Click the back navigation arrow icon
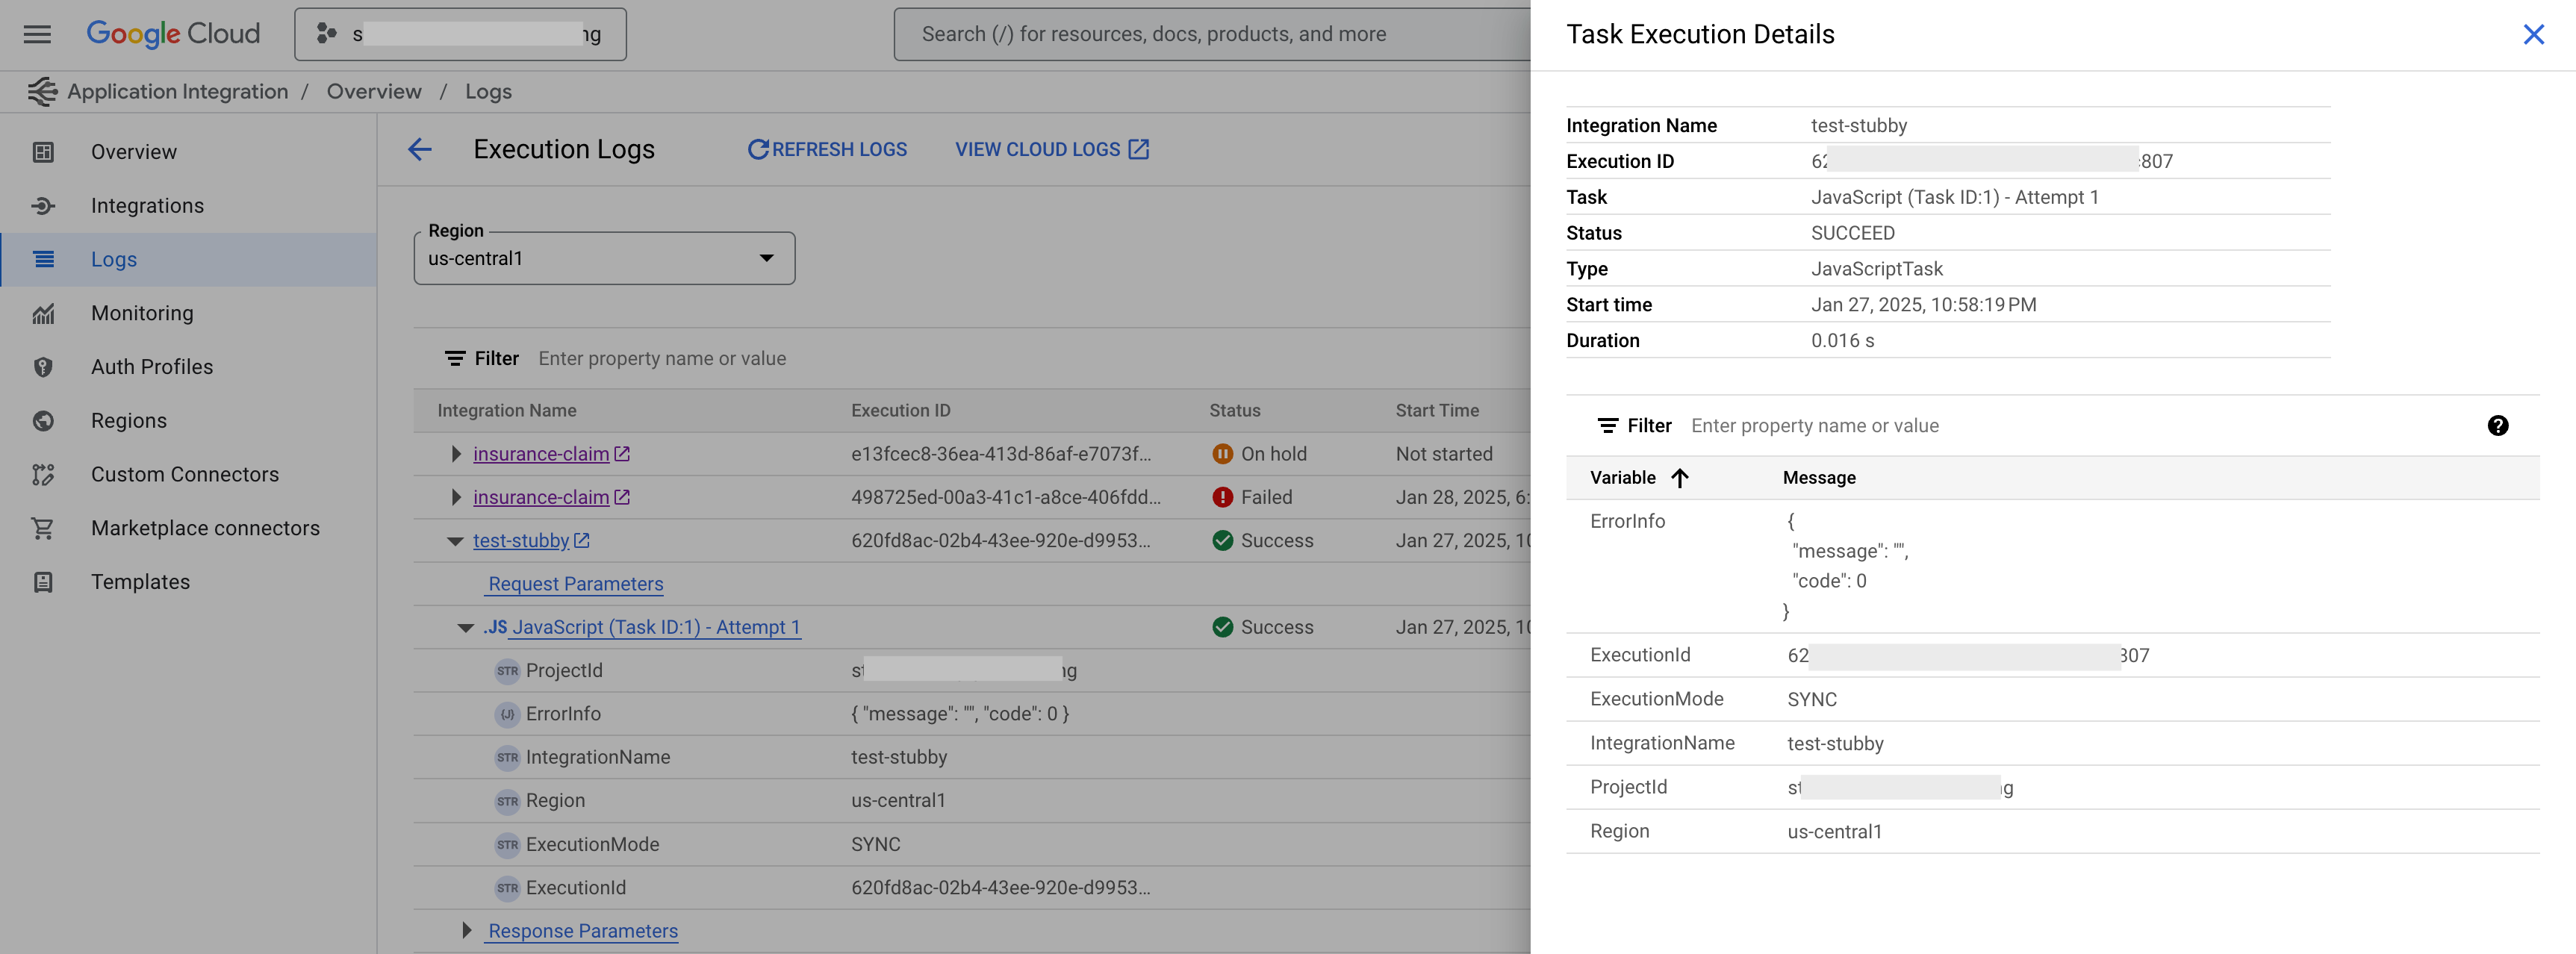This screenshot has height=954, width=2576. (419, 149)
